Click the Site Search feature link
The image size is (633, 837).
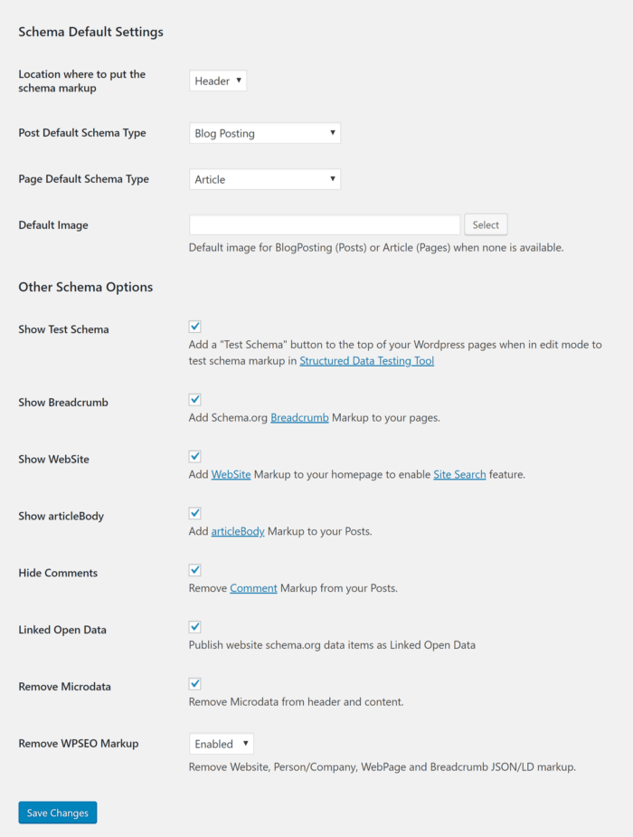coord(459,474)
